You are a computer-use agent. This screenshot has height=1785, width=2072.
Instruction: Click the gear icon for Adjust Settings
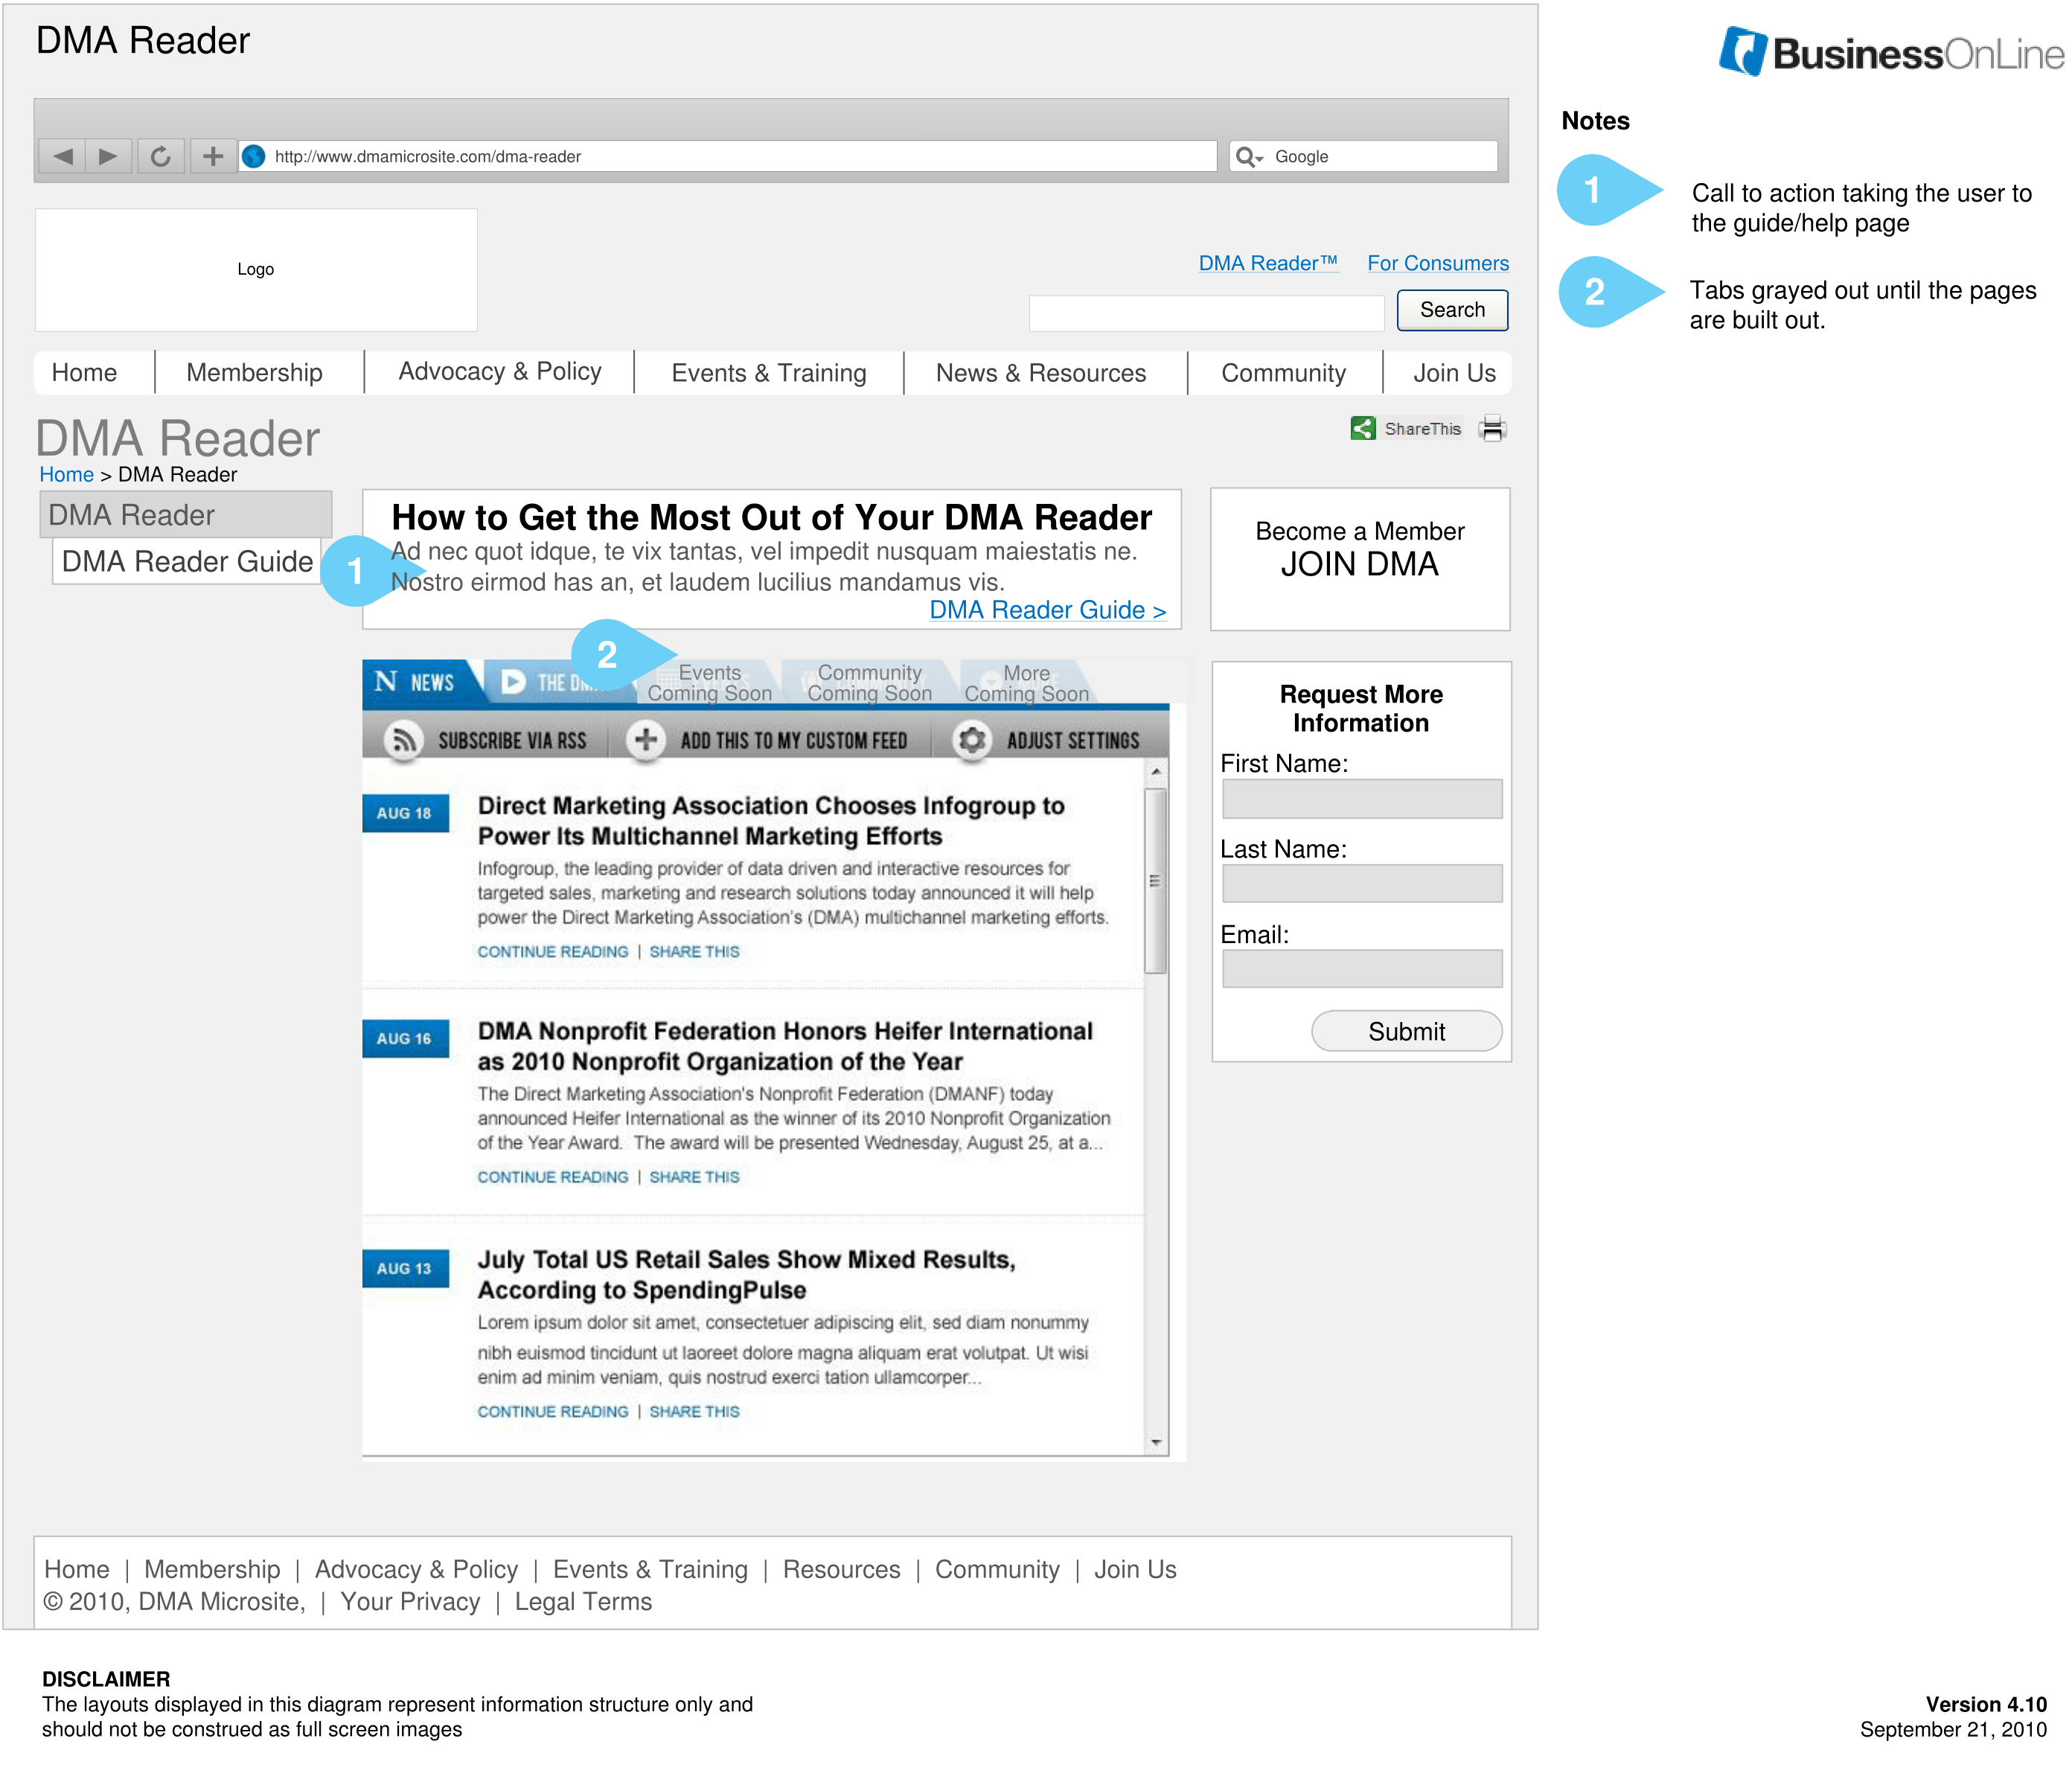pos(972,740)
